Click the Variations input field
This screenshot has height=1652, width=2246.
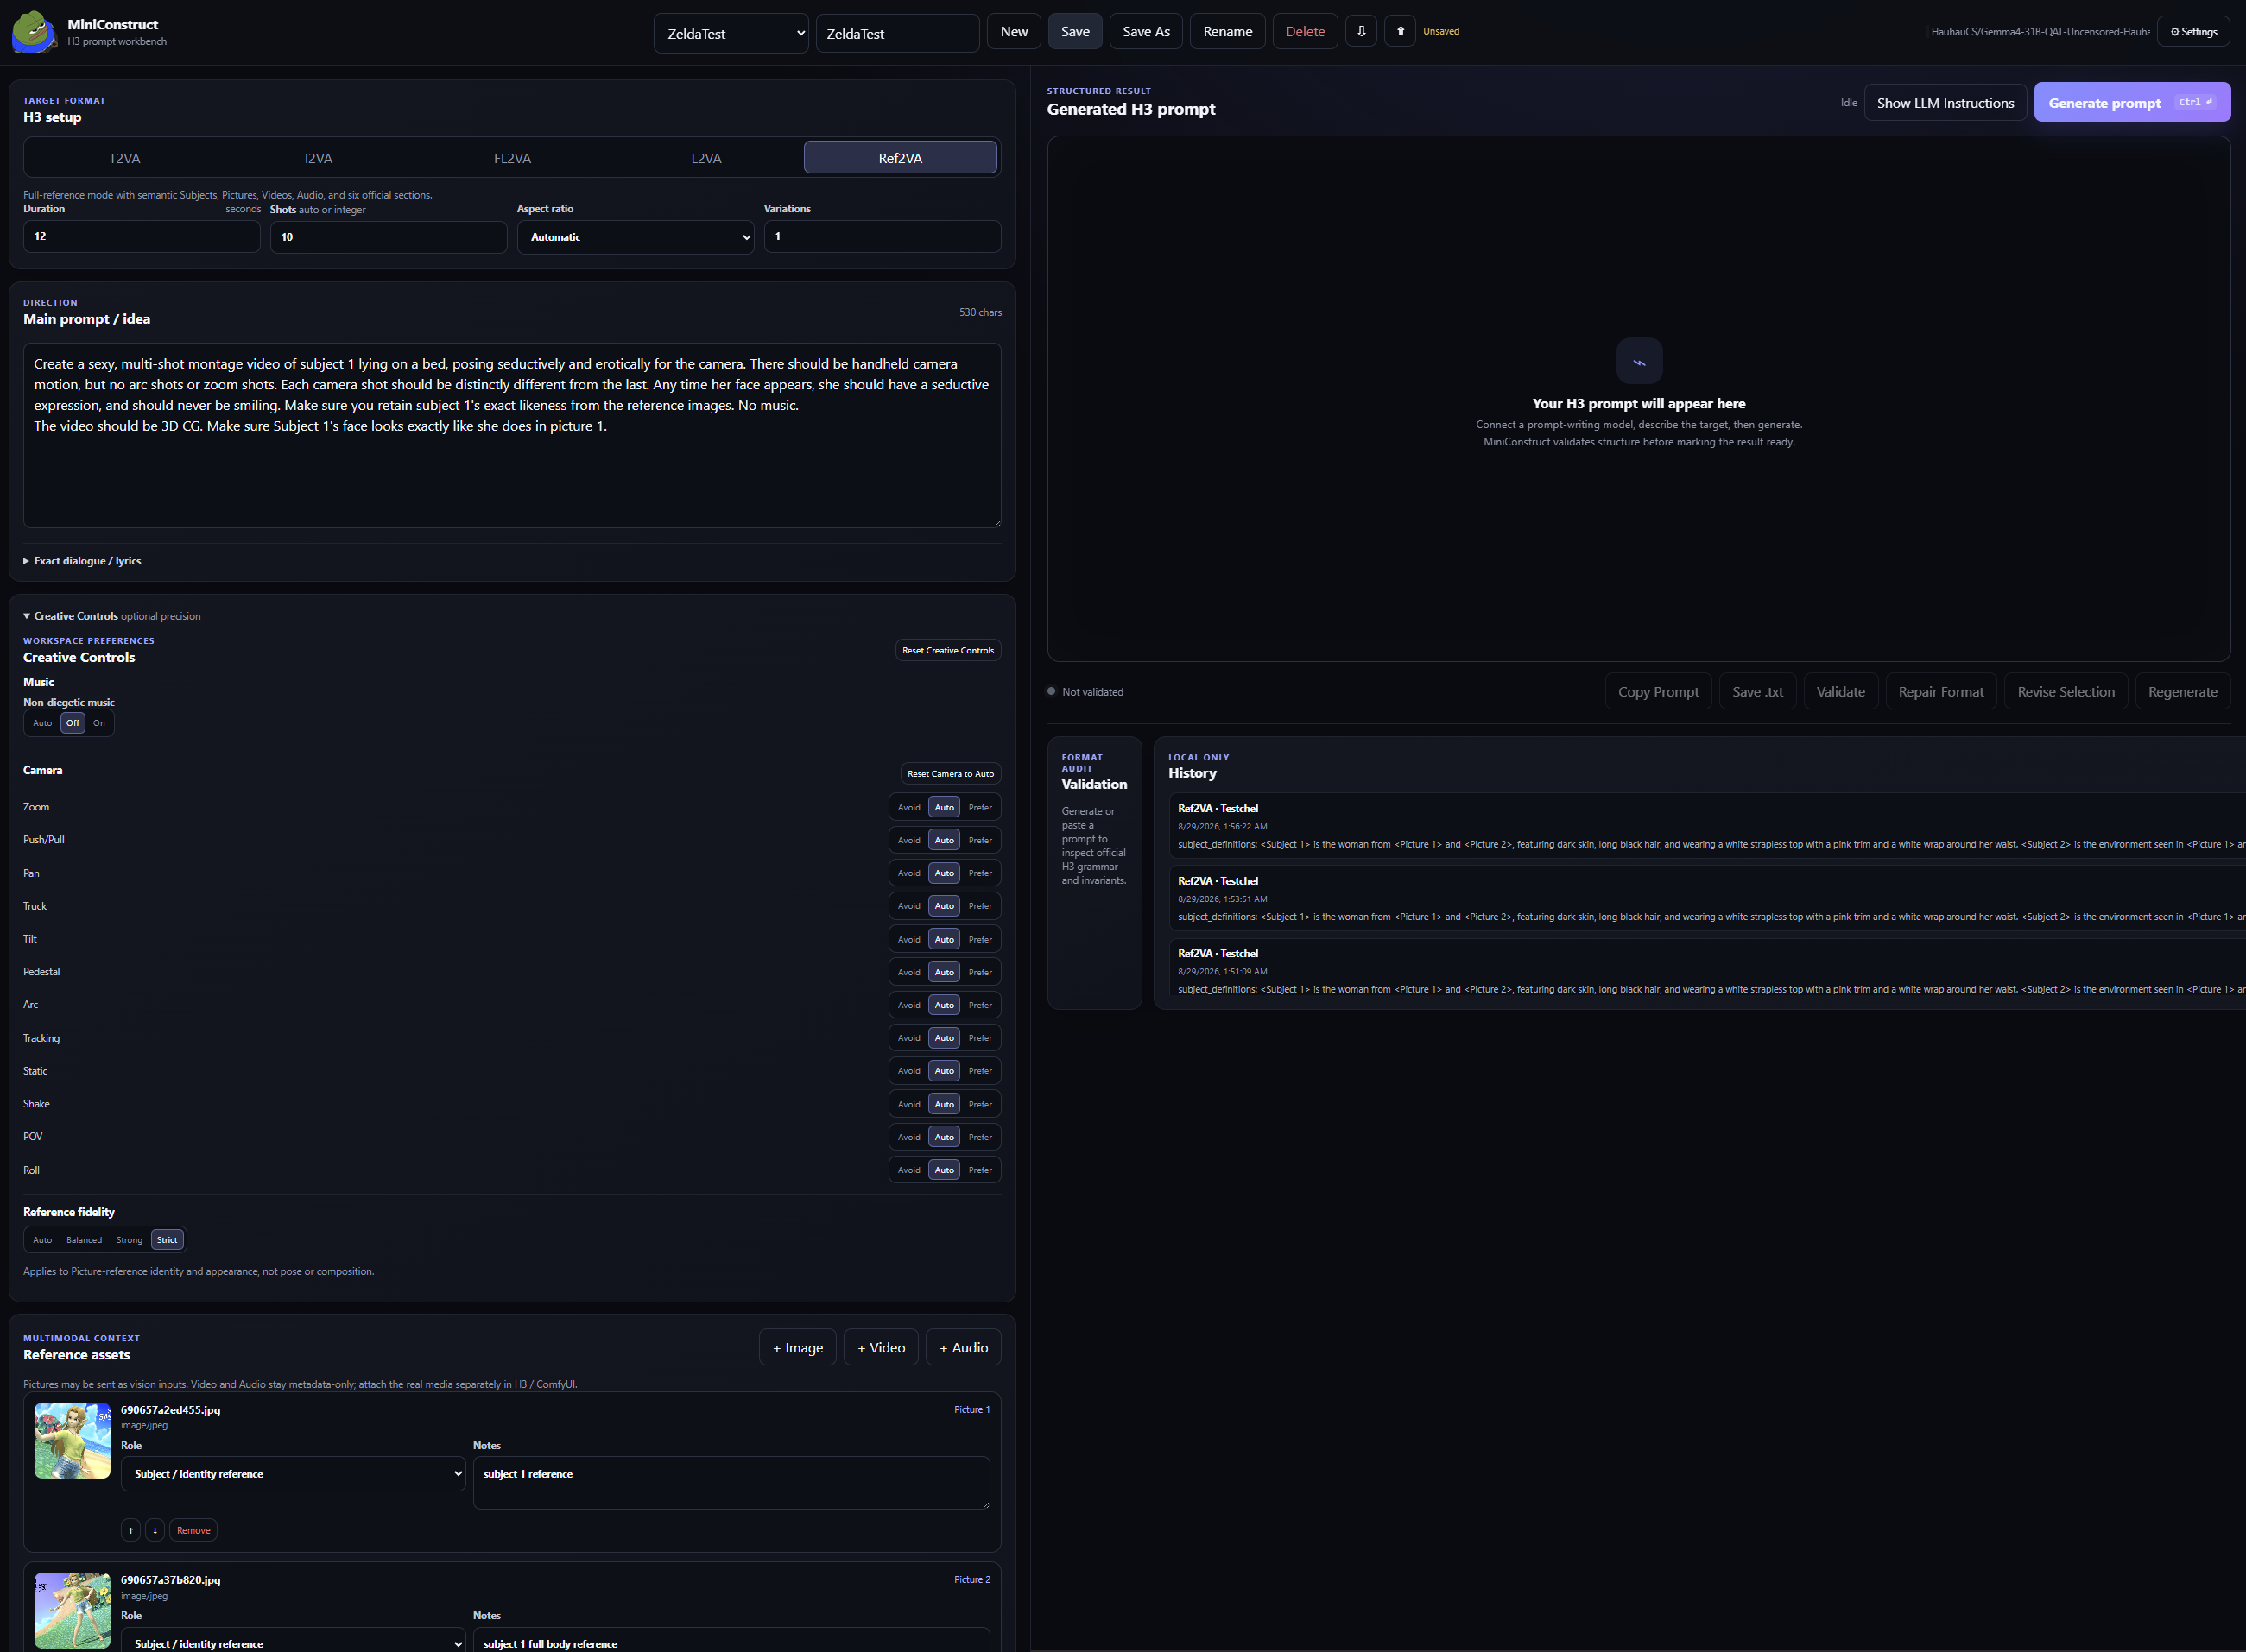[883, 236]
